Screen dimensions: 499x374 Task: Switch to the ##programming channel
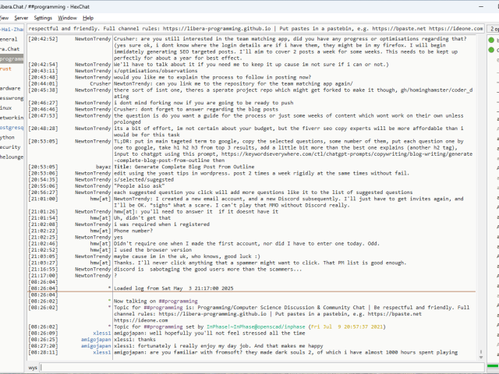click(x=11, y=58)
